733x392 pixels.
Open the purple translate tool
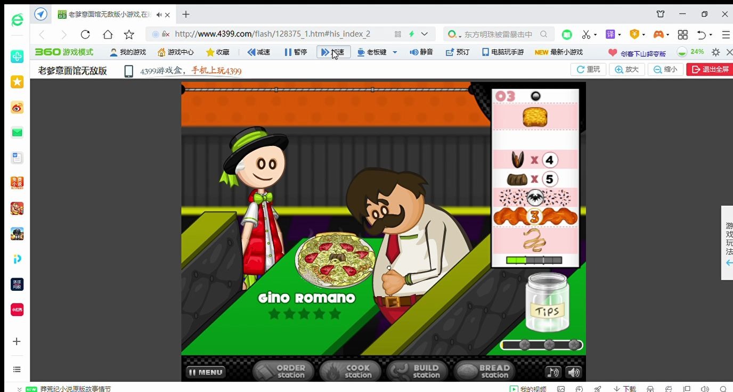click(x=610, y=35)
